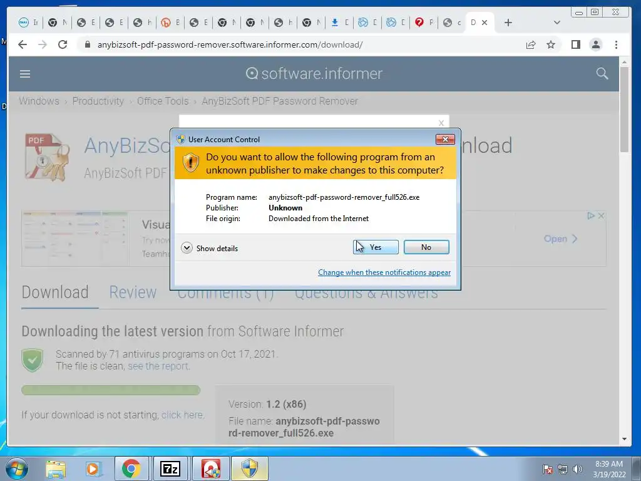Open Chrome's three-dot menu
This screenshot has width=641, height=481.
tap(616, 44)
